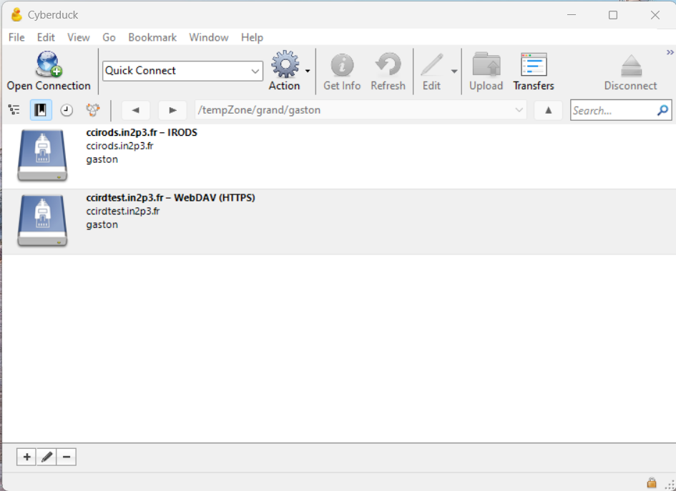Expand the Edit dropdown arrow
The width and height of the screenshot is (676, 491).
pyautogui.click(x=454, y=71)
